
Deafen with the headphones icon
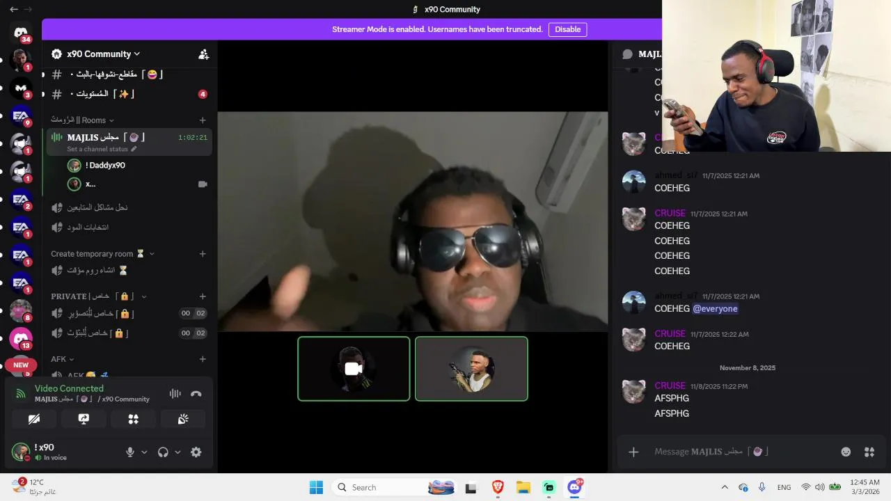coord(163,452)
